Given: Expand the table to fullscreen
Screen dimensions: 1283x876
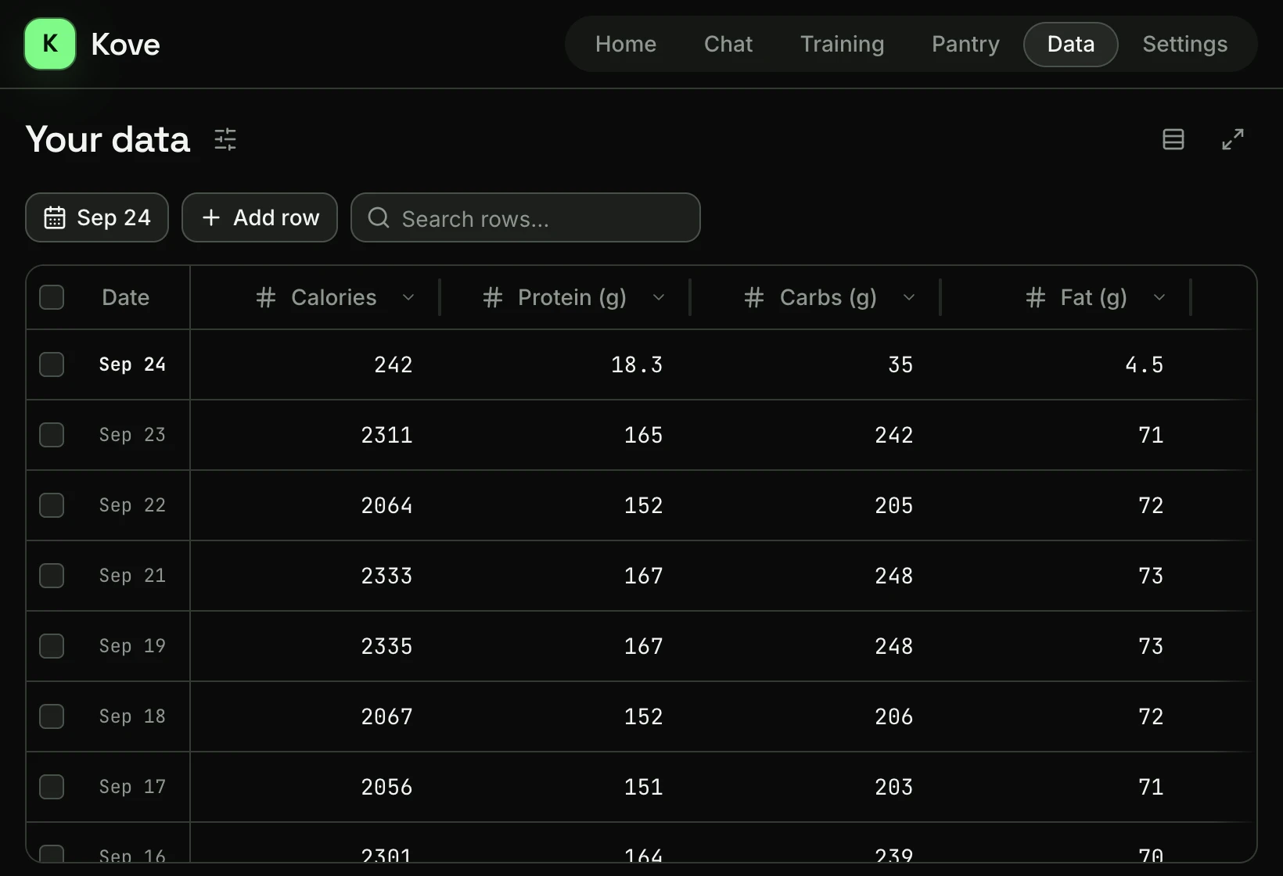Looking at the screenshot, I should [x=1233, y=139].
